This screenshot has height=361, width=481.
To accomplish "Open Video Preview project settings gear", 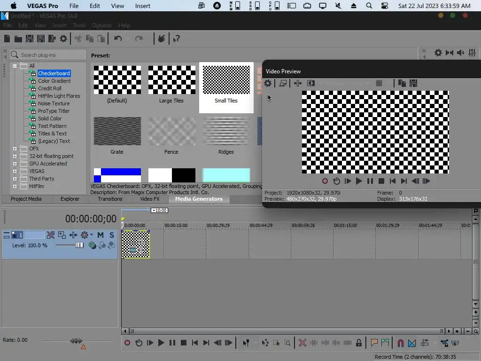I will [x=268, y=83].
